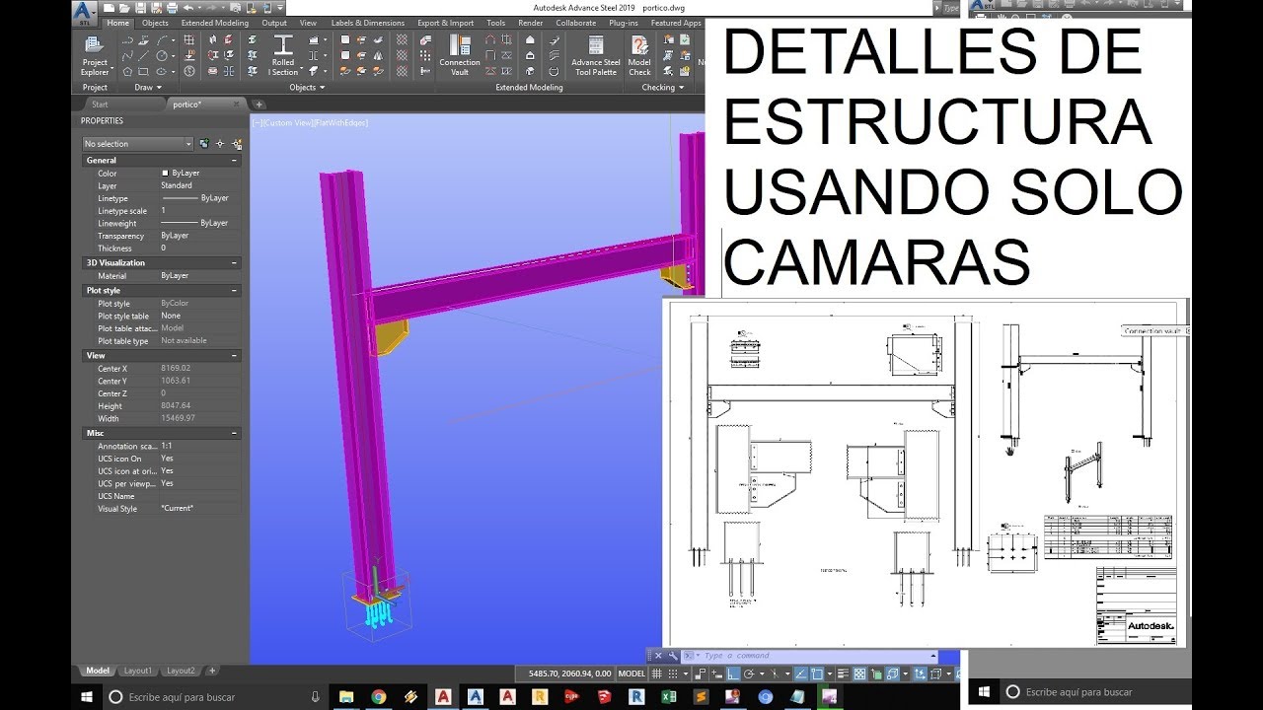Open the Labels & Dimensions ribbon tab
Screen dimensions: 1263x710
pos(367,23)
